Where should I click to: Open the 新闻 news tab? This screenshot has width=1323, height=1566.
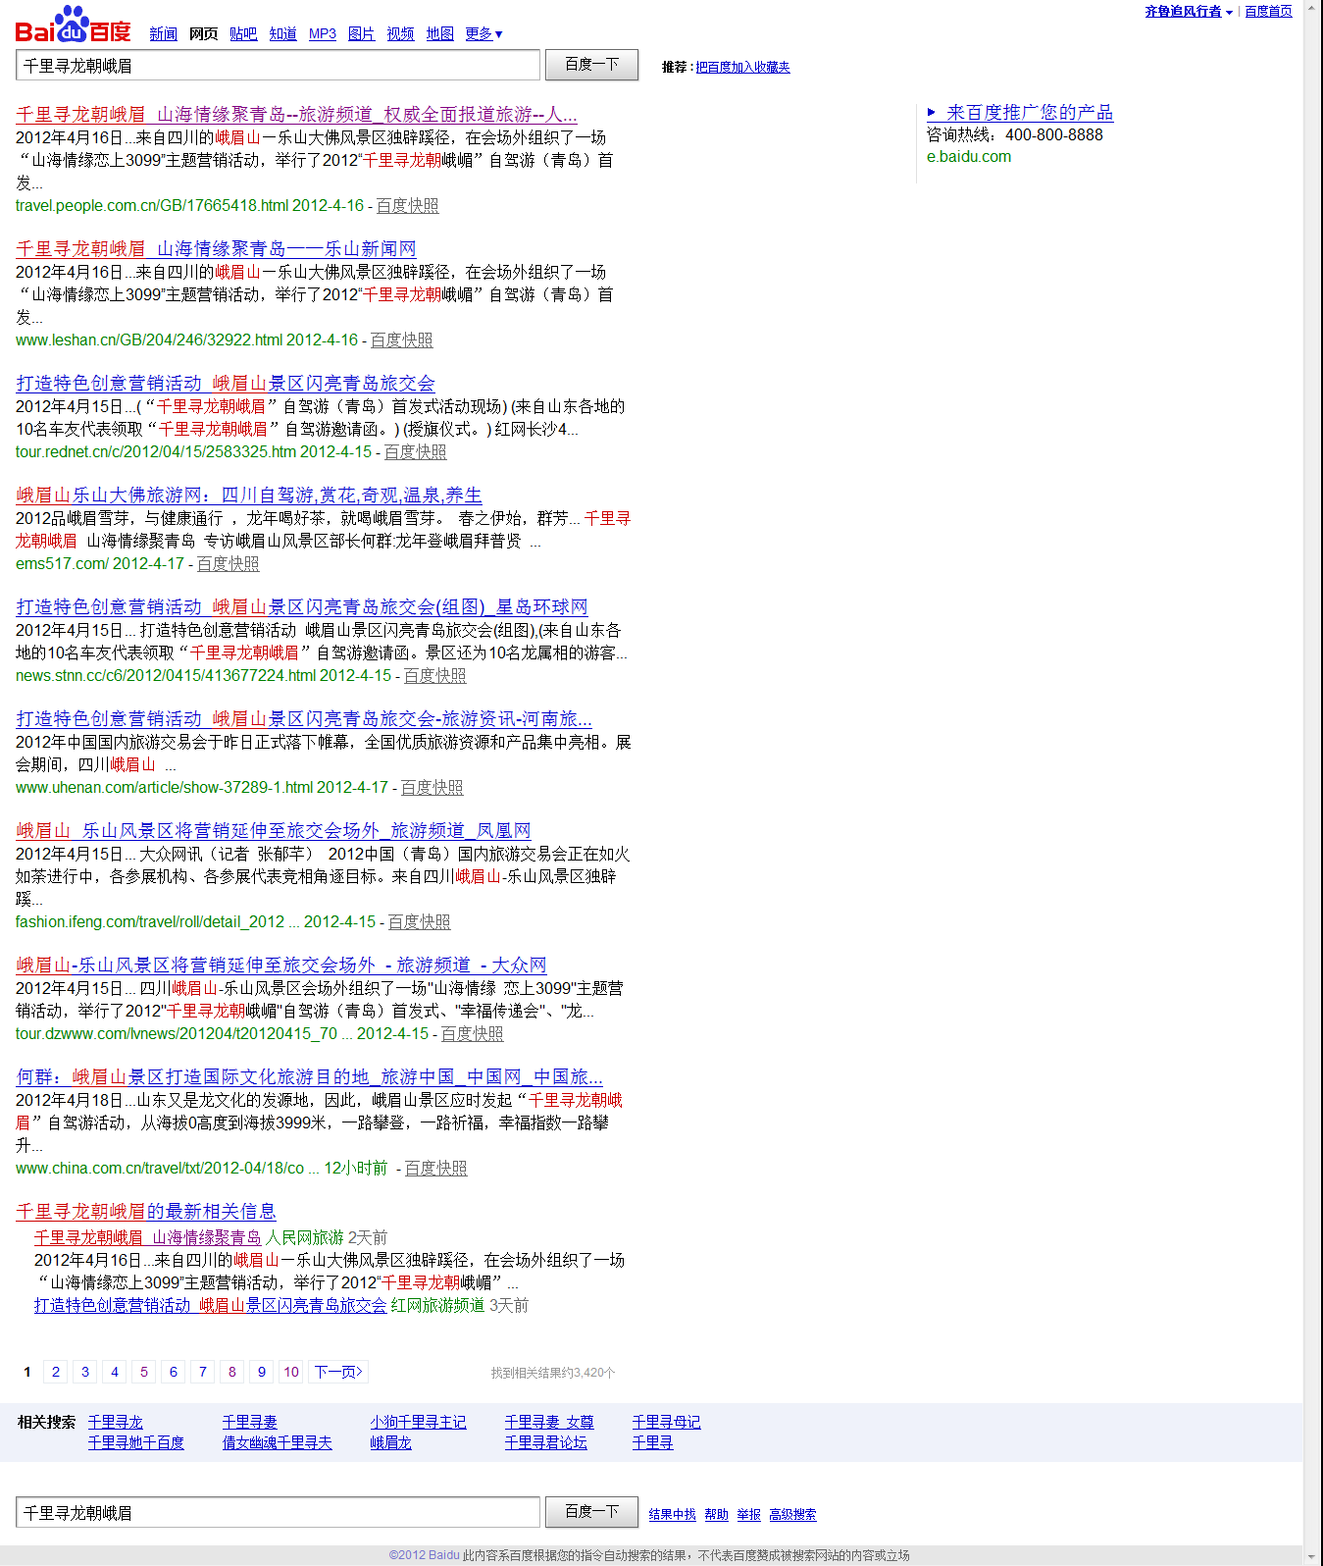tap(163, 34)
